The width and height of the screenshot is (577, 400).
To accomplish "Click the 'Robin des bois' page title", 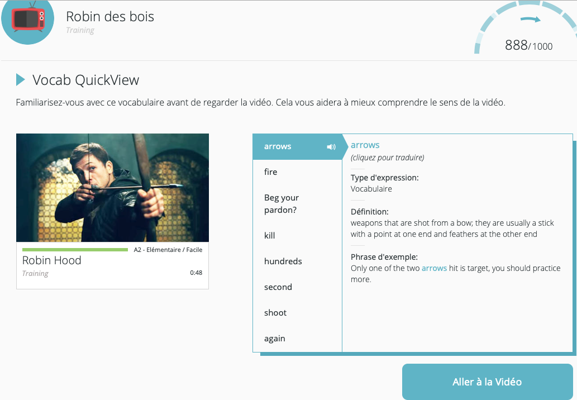I will point(110,17).
